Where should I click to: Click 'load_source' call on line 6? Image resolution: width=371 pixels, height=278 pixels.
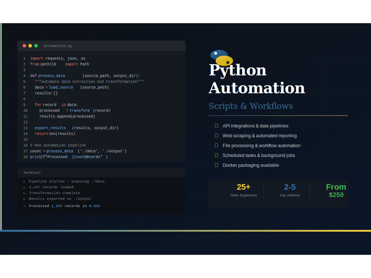coord(61,87)
